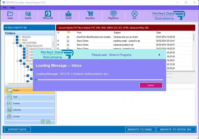Click the envelope column header icon

[x=68, y=33]
